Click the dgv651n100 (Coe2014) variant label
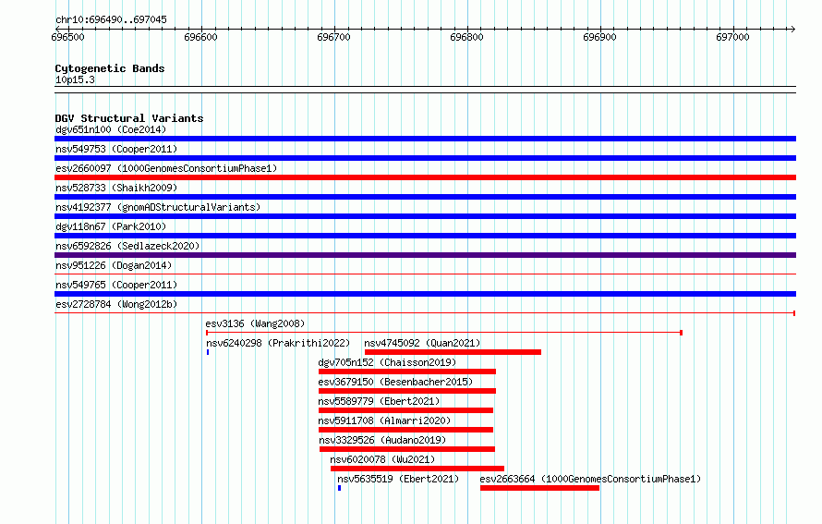Image resolution: width=822 pixels, height=524 pixels. [x=111, y=129]
